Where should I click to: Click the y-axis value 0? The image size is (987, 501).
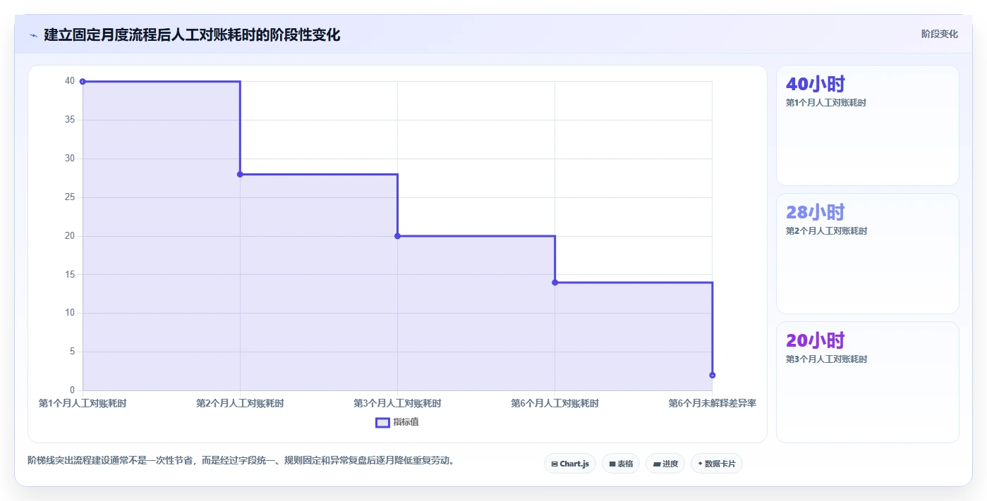(72, 390)
